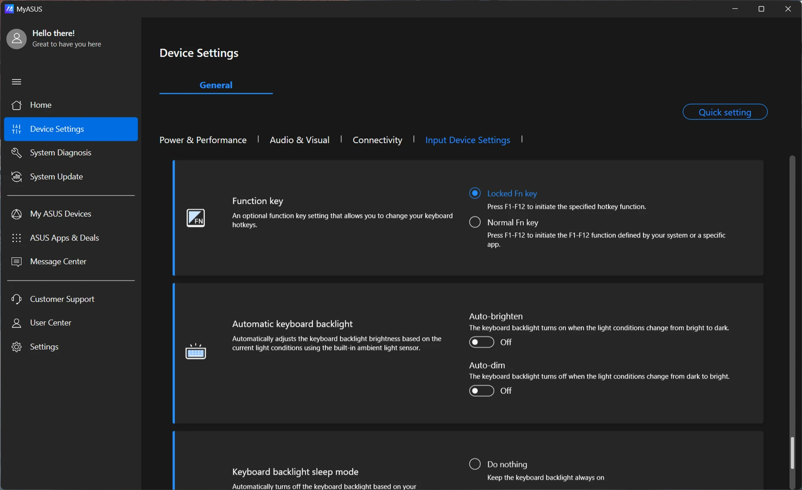Go to Home in the sidebar

tap(71, 105)
